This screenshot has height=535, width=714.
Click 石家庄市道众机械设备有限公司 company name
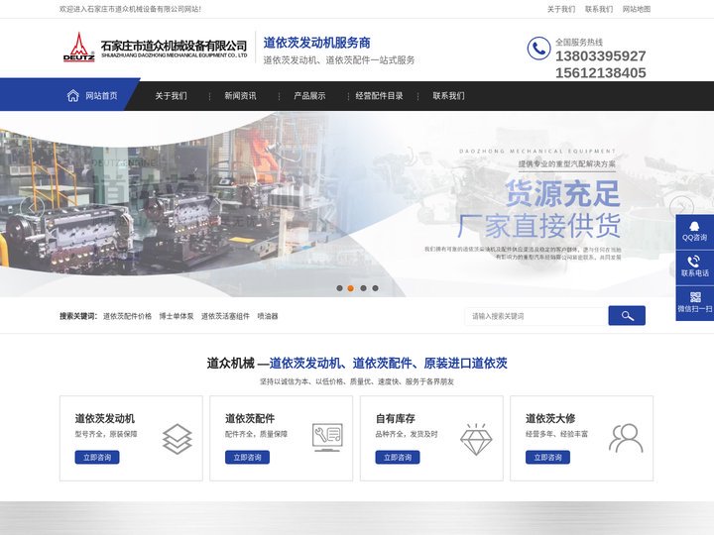174,46
